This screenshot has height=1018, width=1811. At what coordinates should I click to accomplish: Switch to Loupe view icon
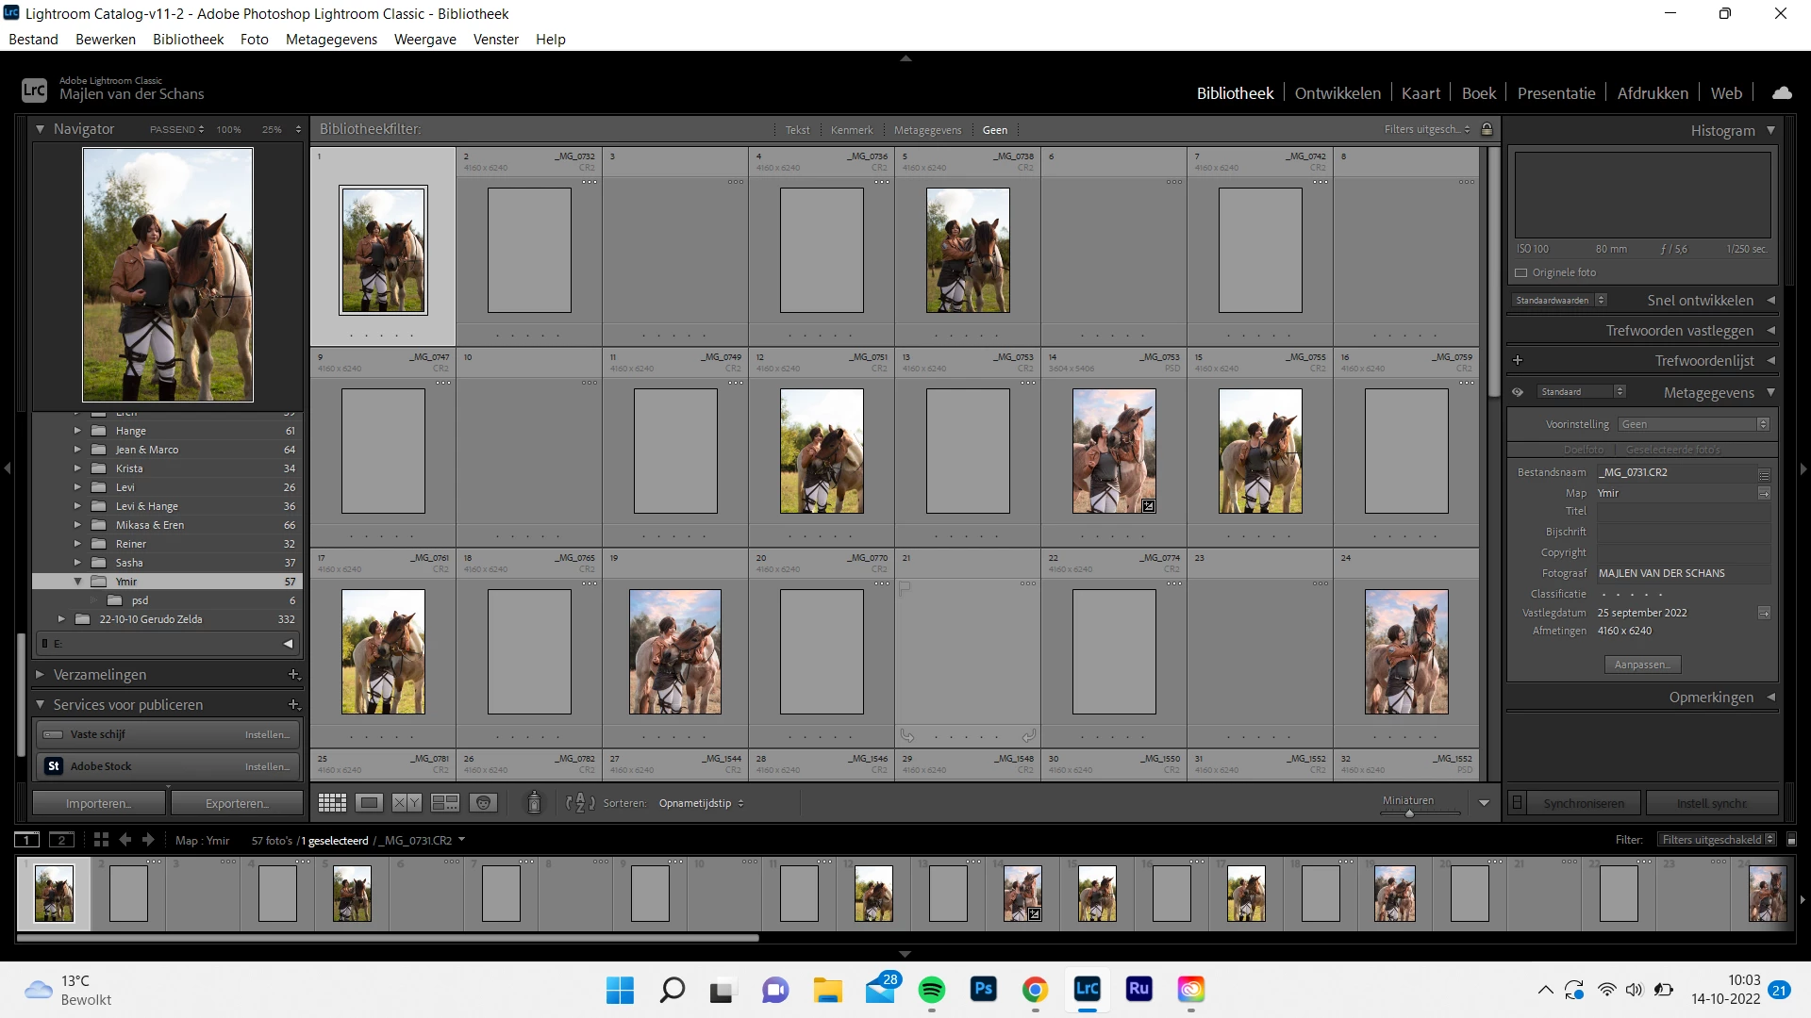369,803
